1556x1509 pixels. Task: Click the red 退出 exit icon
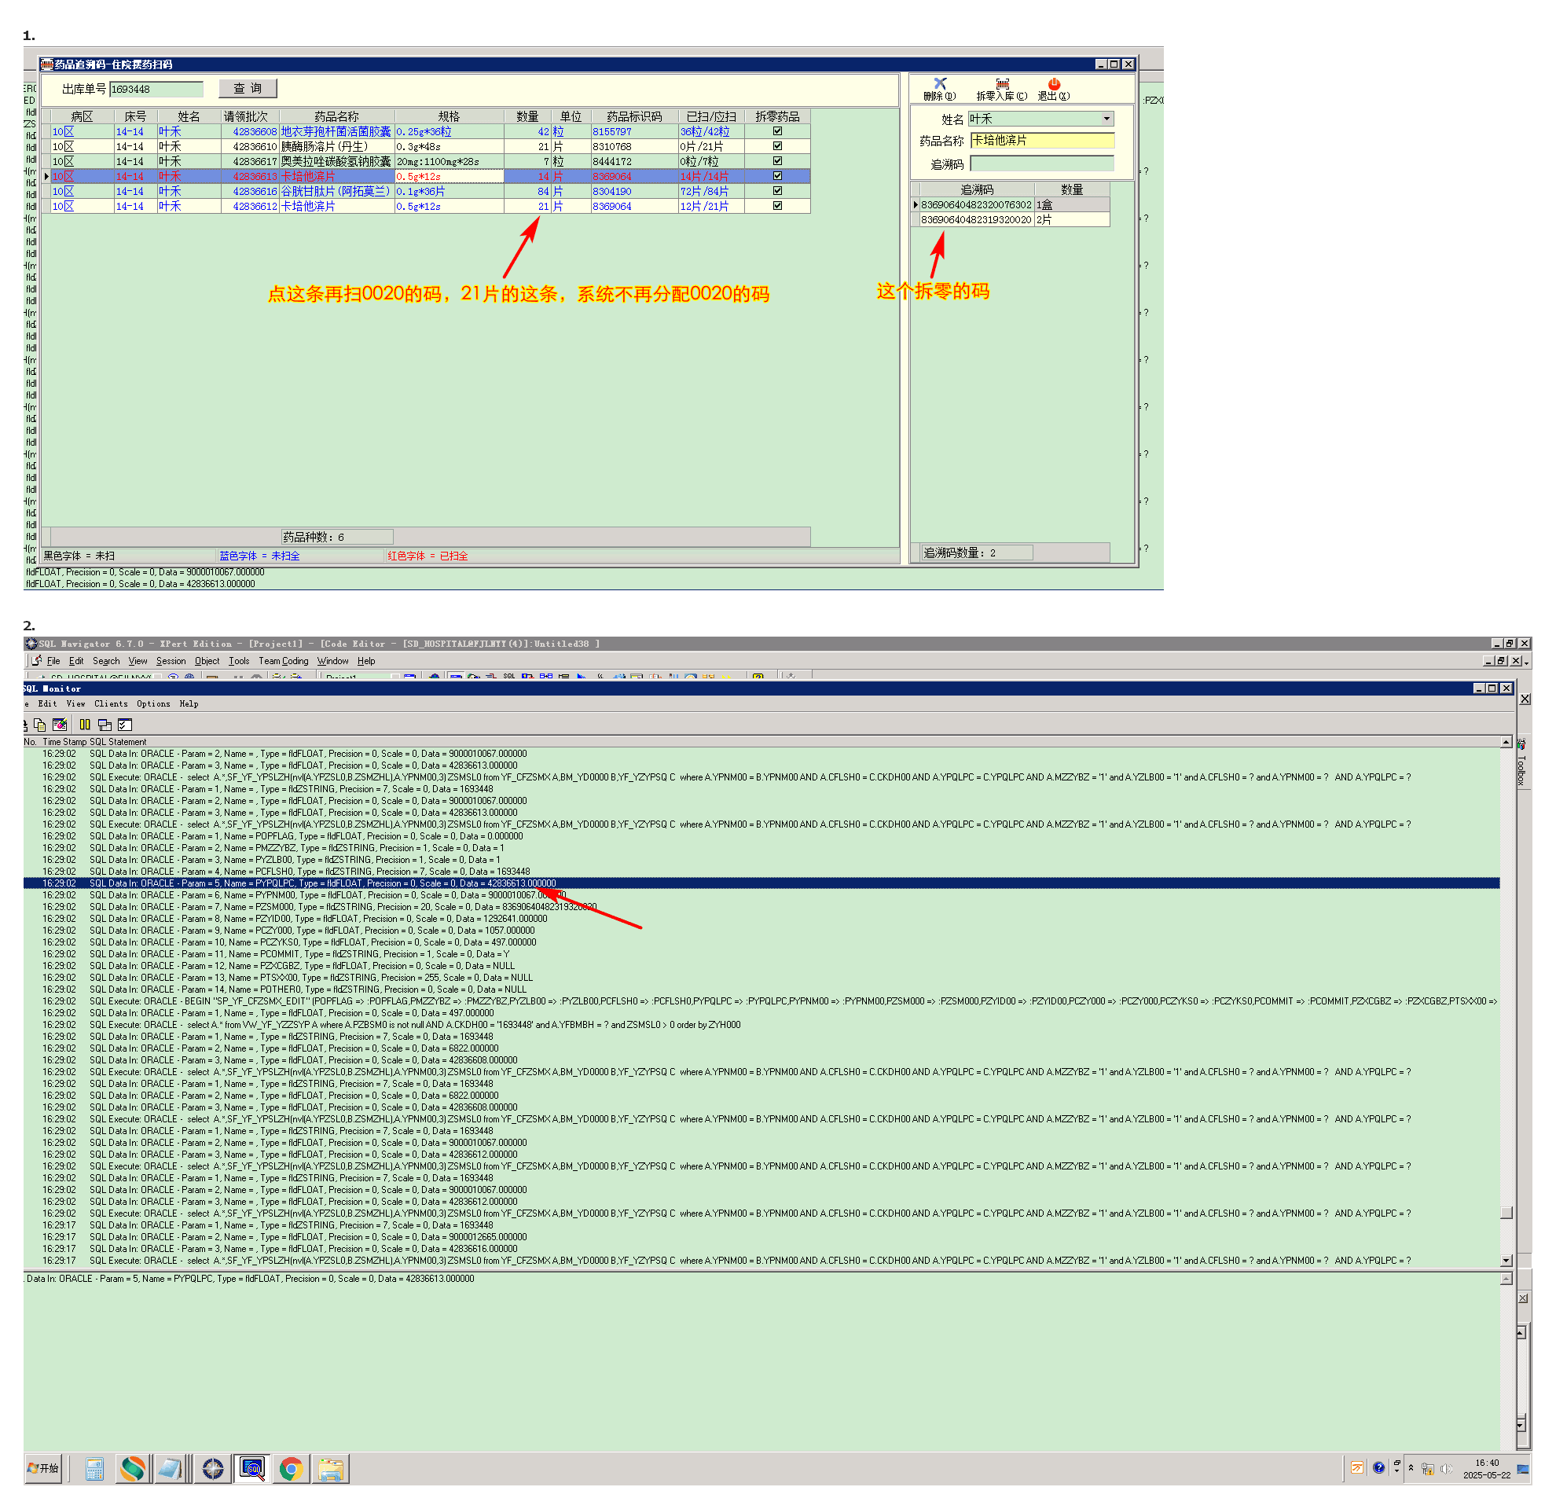tap(1054, 83)
